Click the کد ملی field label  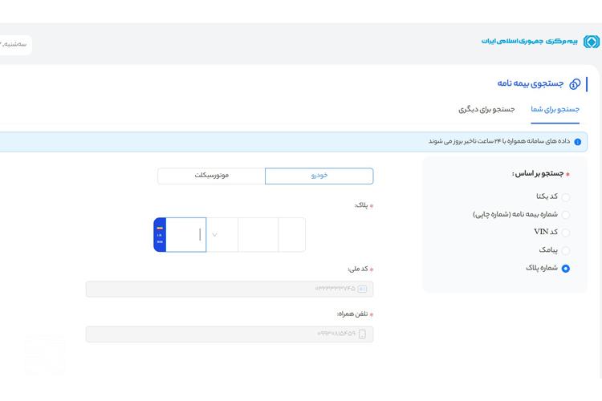(358, 269)
